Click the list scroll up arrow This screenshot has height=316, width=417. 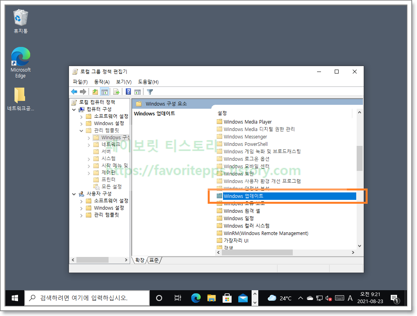coord(359,113)
